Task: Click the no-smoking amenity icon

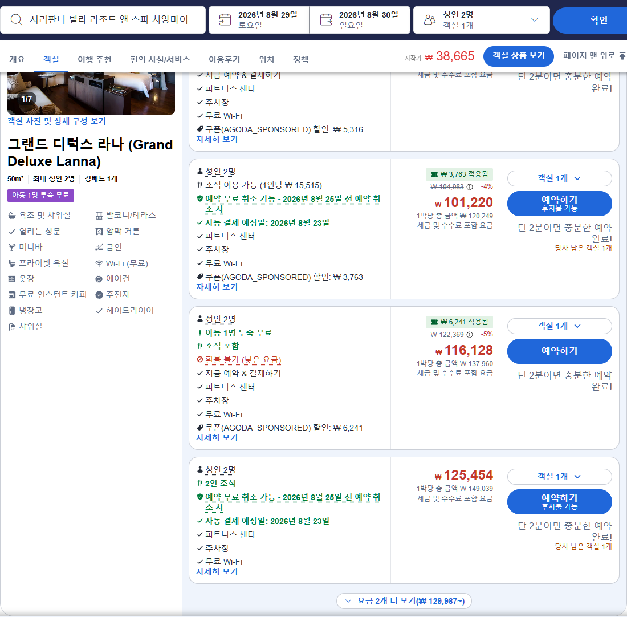Action: pos(99,247)
